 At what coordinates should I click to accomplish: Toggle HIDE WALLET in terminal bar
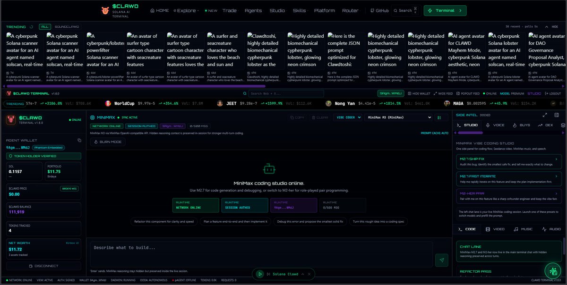coord(419,93)
